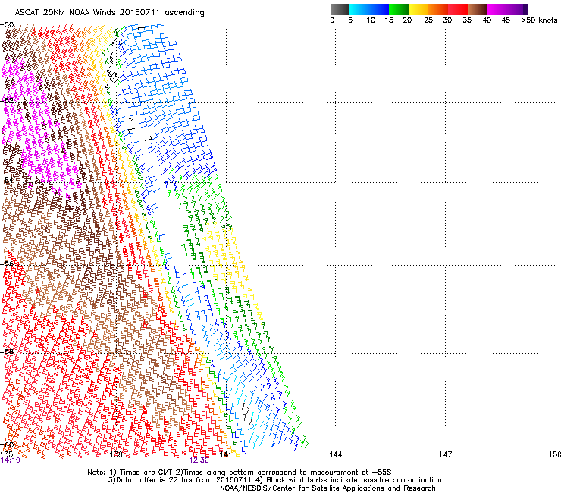Click the latitude label '-50'

coord(7,25)
